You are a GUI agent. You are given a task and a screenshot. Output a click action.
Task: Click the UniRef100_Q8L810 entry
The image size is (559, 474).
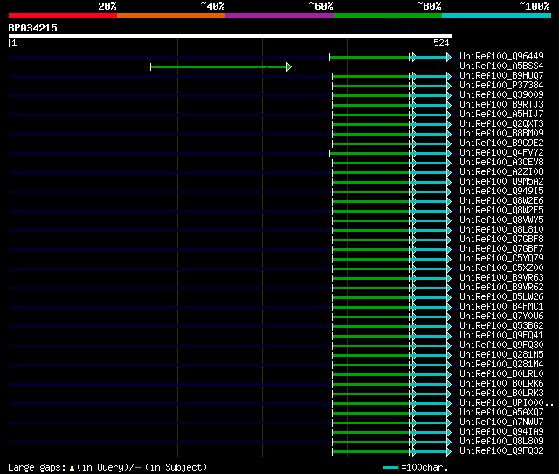tap(501, 229)
